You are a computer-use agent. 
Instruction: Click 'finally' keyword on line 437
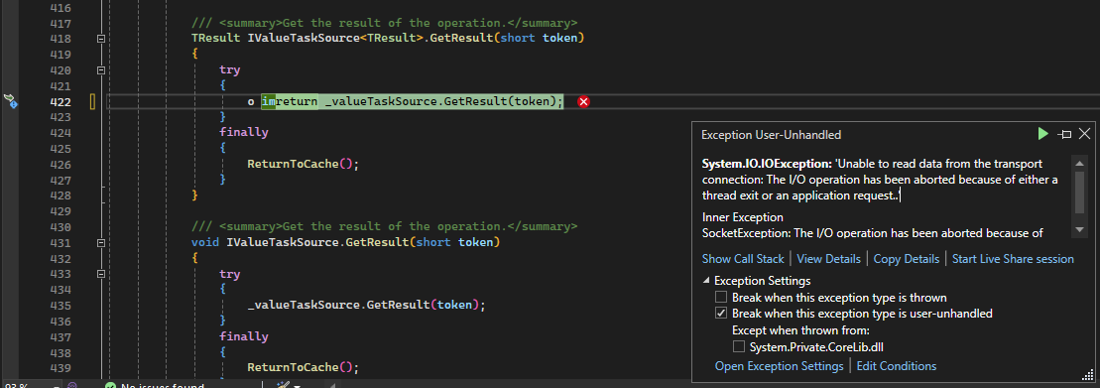[x=243, y=336]
